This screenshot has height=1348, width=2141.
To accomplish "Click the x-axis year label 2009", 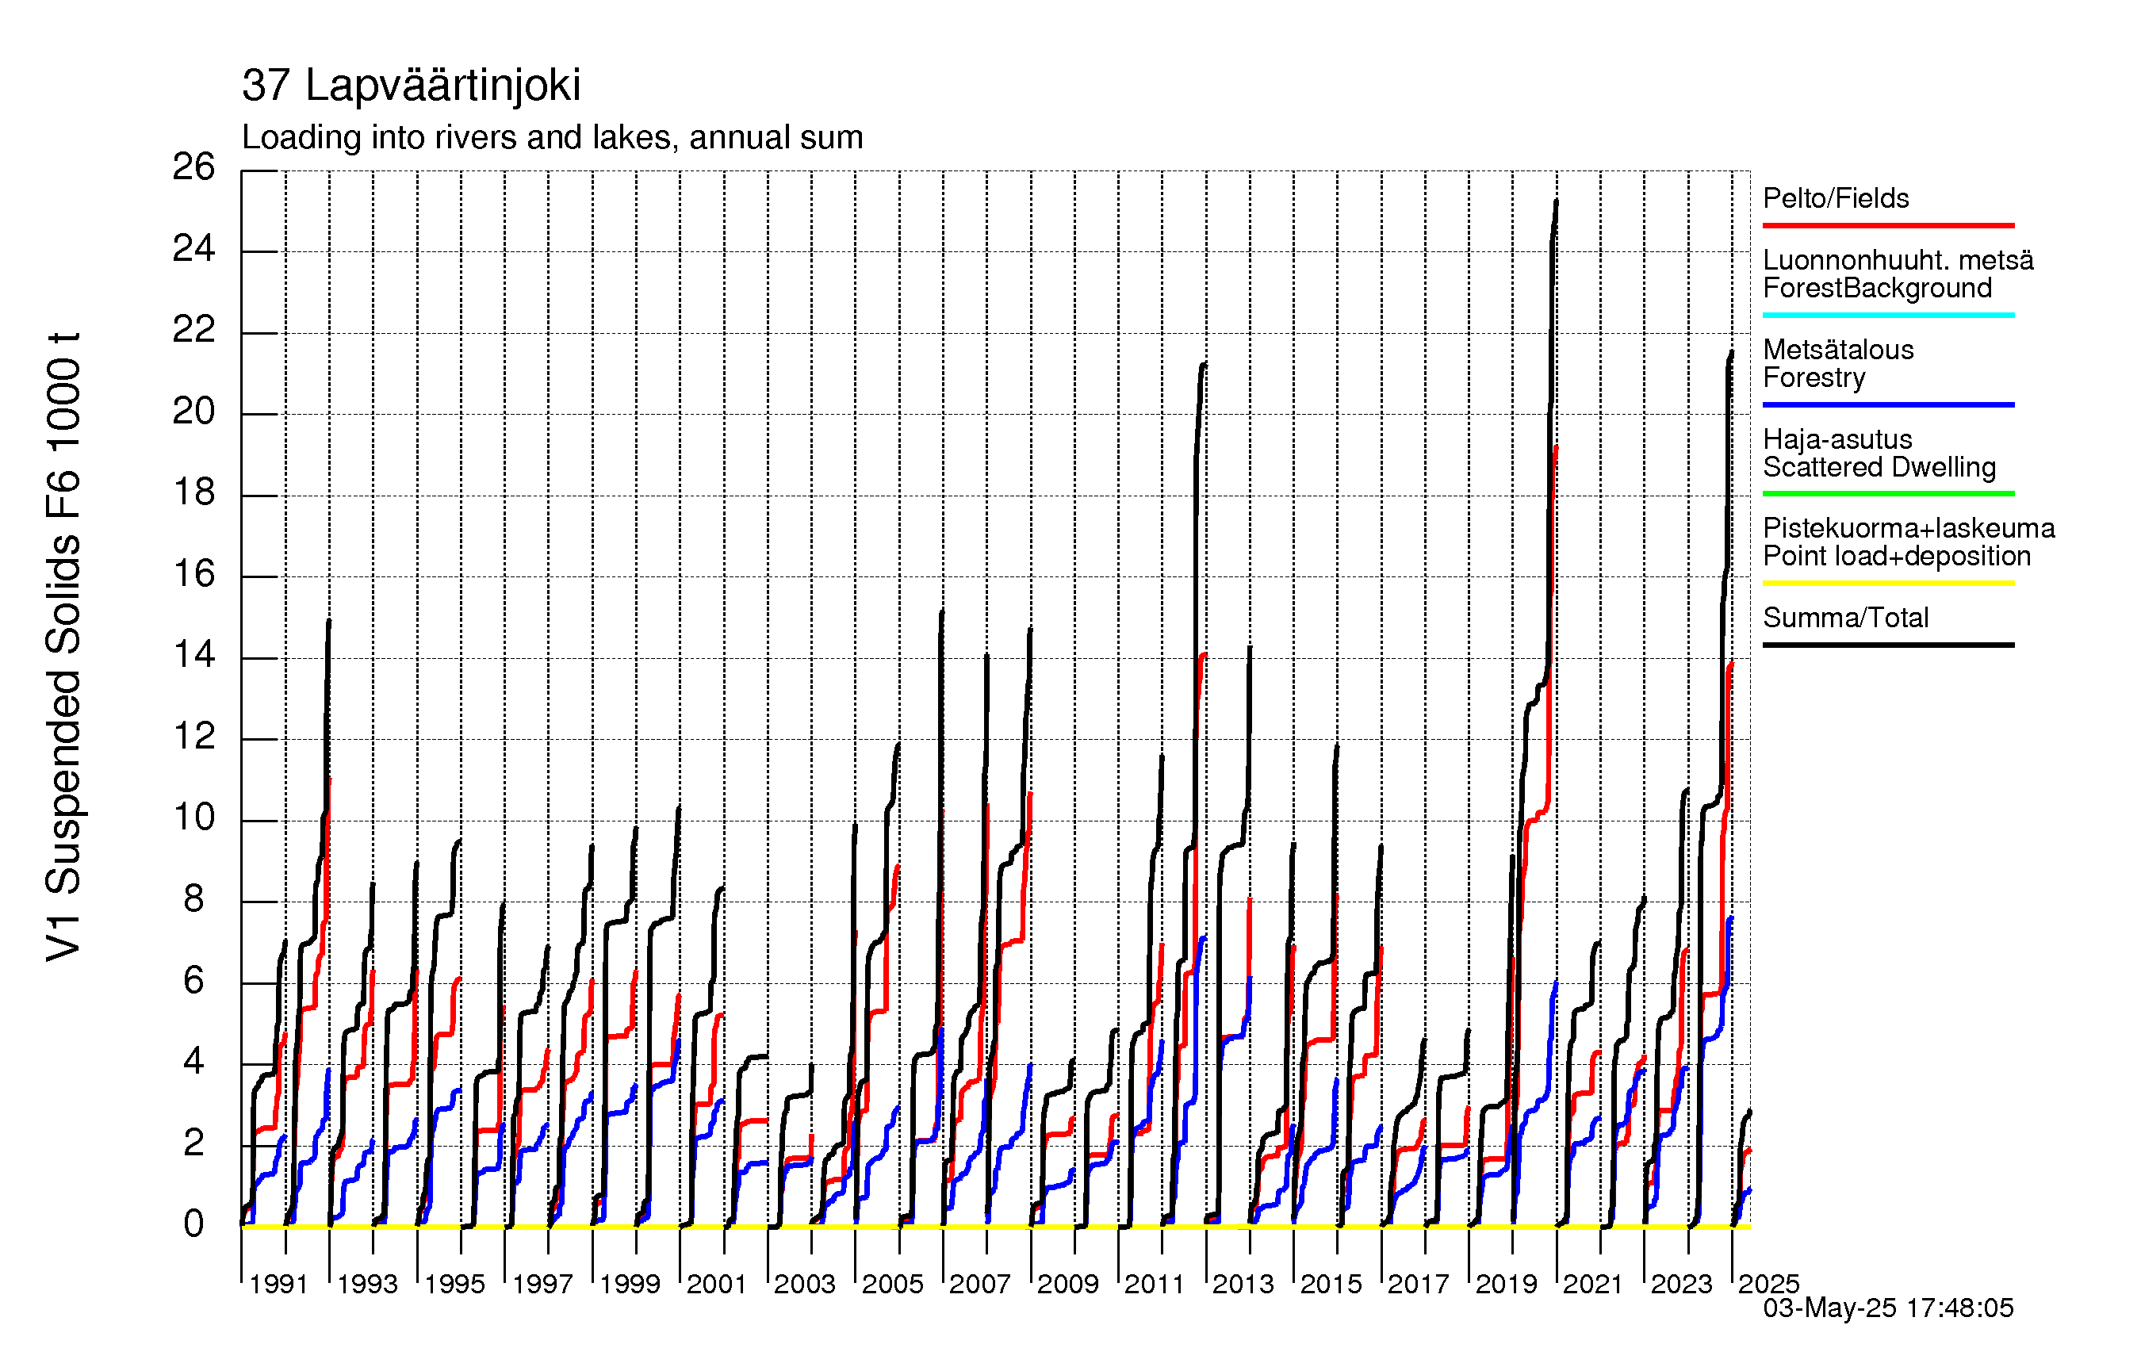I will tap(1068, 1284).
